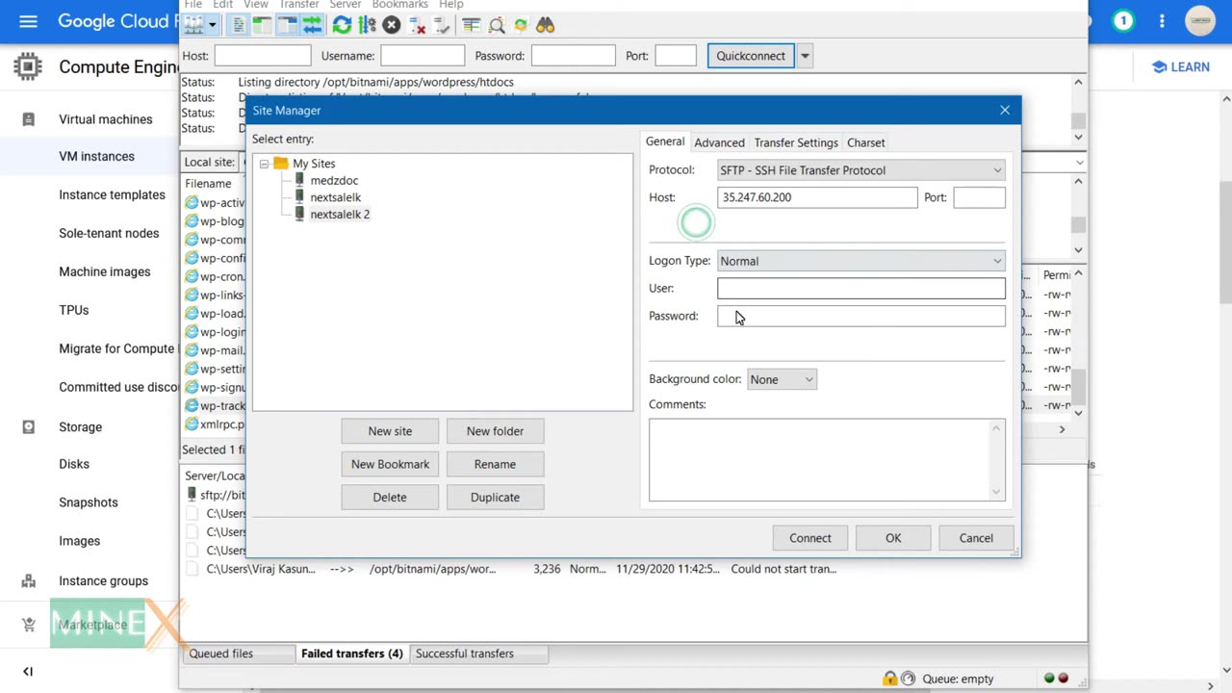Viewport: 1232px width, 693px height.
Task: Collapse the Google Cloud side navigation
Action: [28, 671]
